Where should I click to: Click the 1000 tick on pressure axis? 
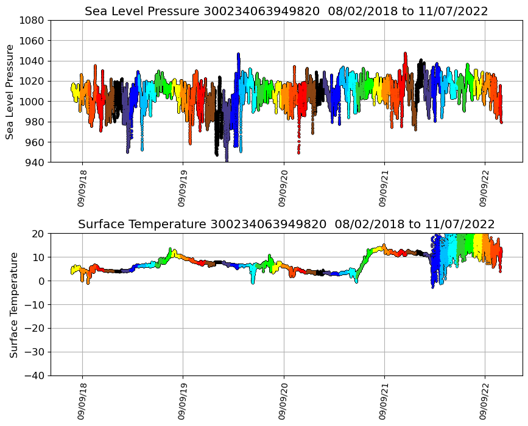(32, 102)
